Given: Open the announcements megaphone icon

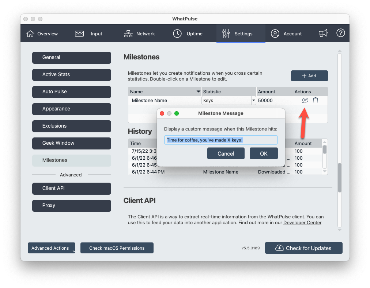Looking at the screenshot, I should [323, 34].
